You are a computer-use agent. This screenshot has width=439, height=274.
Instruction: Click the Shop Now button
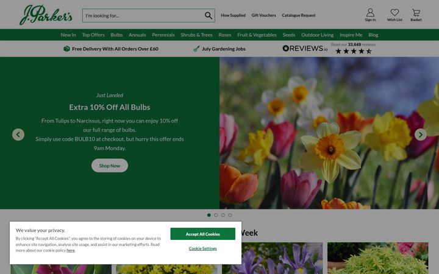(x=110, y=166)
